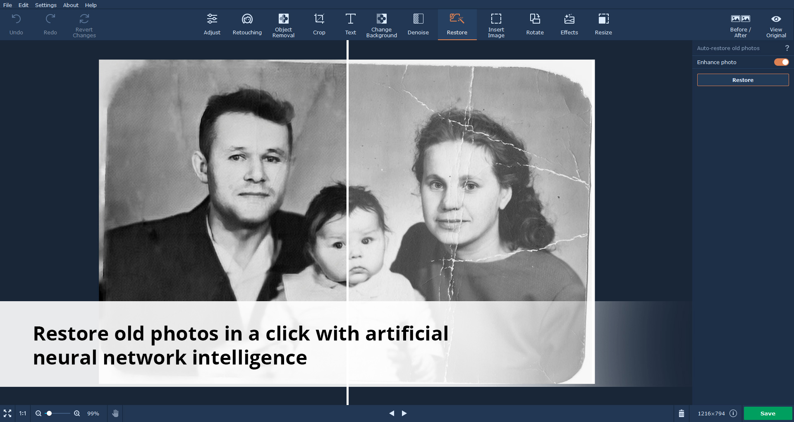Open the Adjust tool

coord(212,24)
